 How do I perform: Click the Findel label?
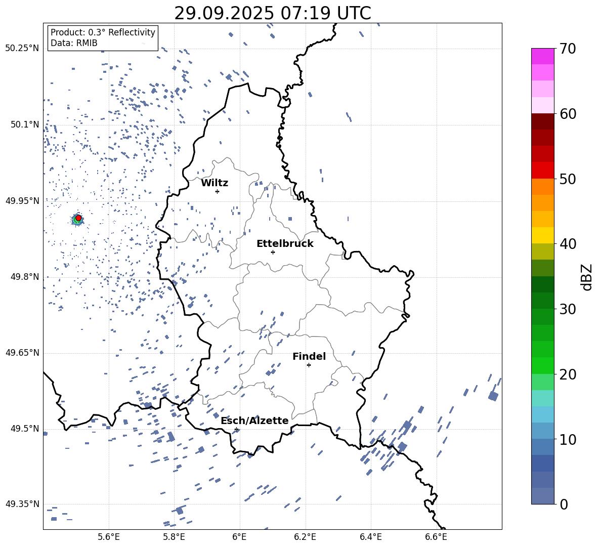click(x=309, y=356)
